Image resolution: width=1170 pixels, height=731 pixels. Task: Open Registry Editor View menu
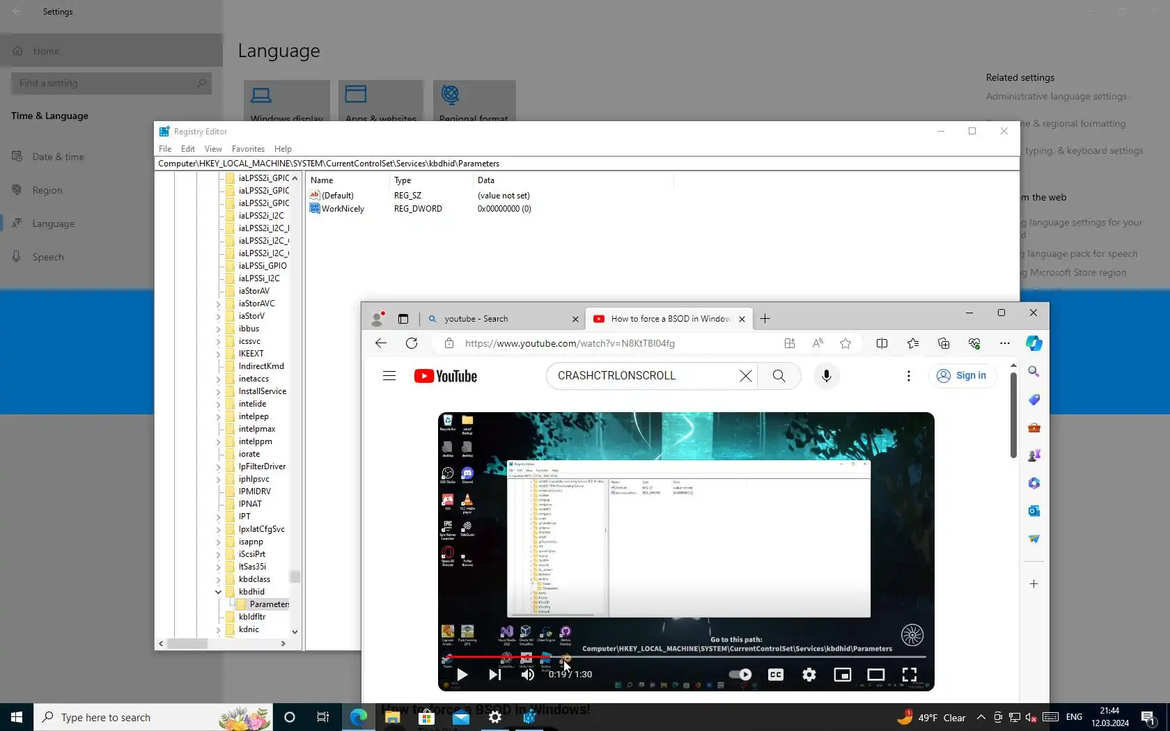[213, 149]
